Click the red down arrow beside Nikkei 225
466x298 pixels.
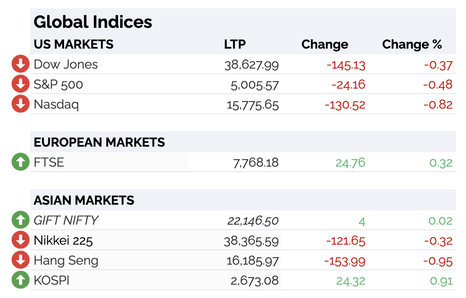(x=20, y=240)
